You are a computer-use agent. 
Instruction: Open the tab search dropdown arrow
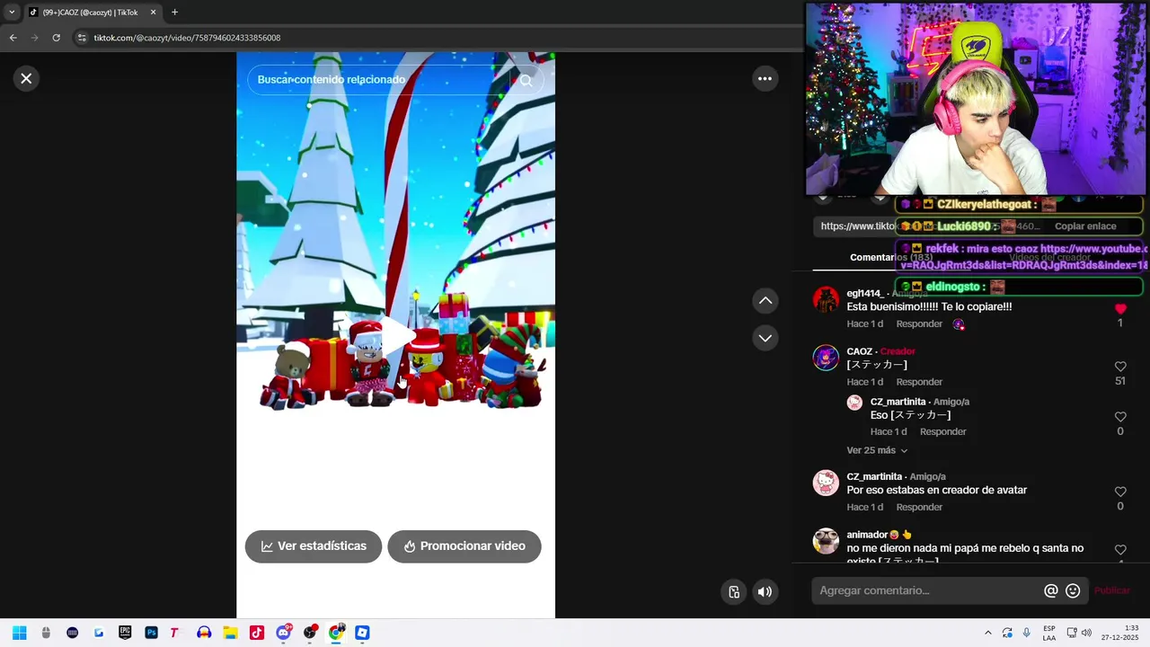point(12,13)
